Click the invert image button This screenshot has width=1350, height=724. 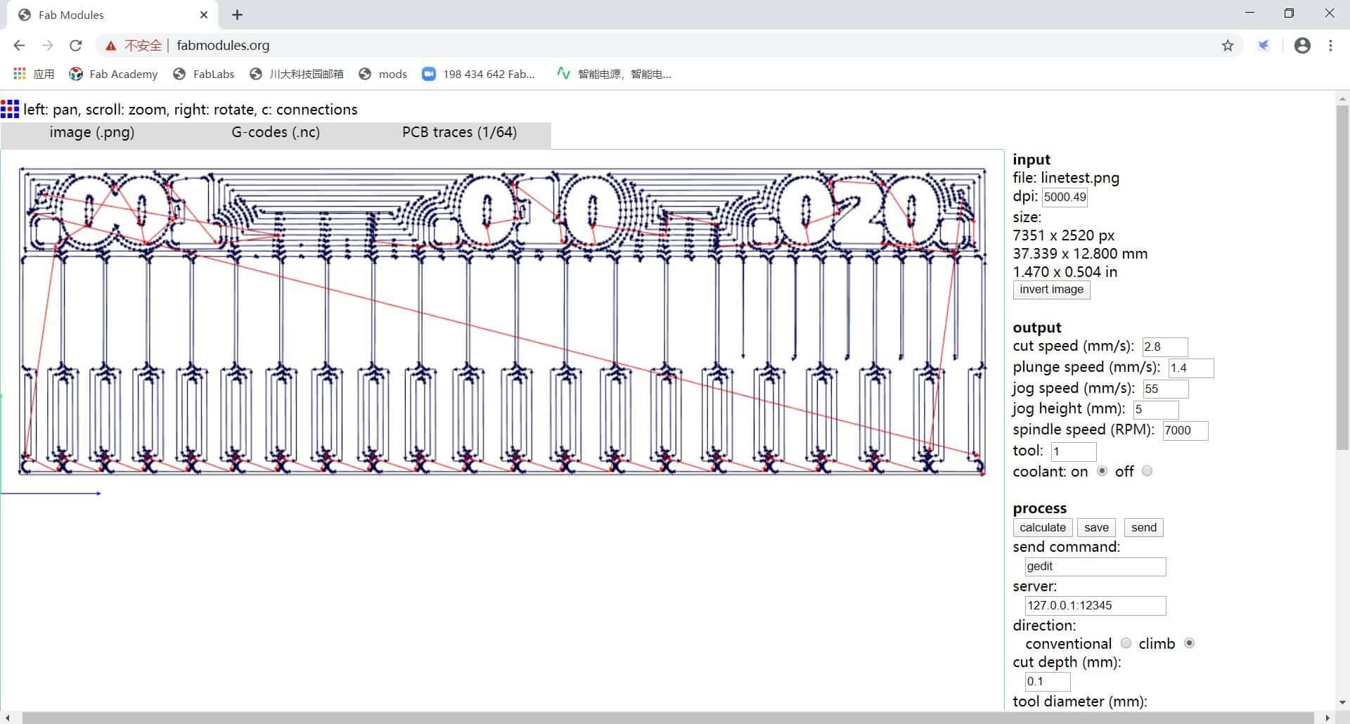[1051, 290]
